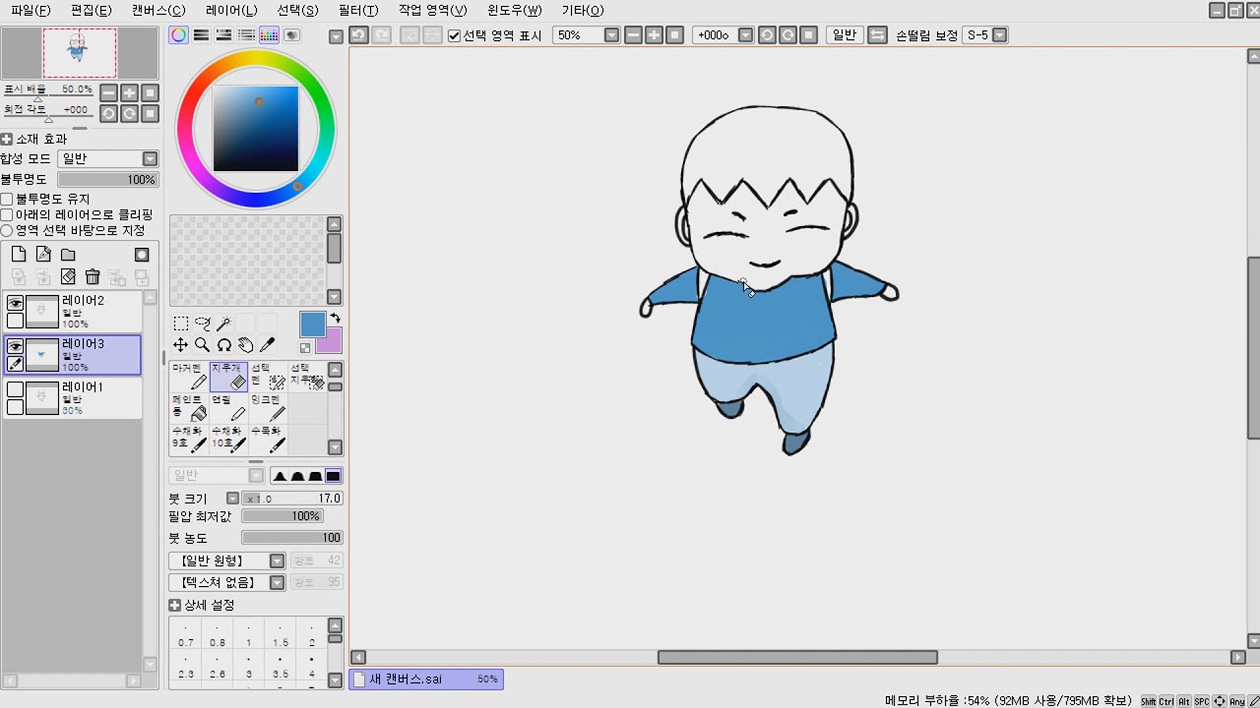Enable 불투명도 유지 checkbox
This screenshot has height=708, width=1260.
7,200
